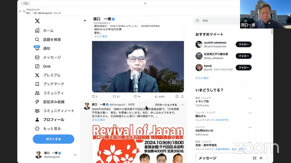Open options dots for 自民・高市早苗氏 trend
Image resolution: width=291 pixels, height=163 pixels.
click(x=250, y=142)
